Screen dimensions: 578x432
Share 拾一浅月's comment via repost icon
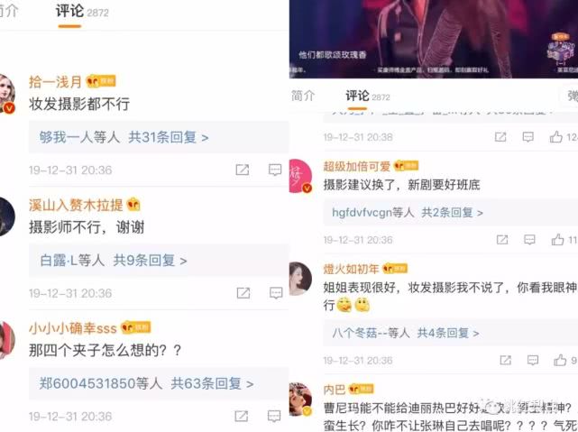[x=243, y=170]
